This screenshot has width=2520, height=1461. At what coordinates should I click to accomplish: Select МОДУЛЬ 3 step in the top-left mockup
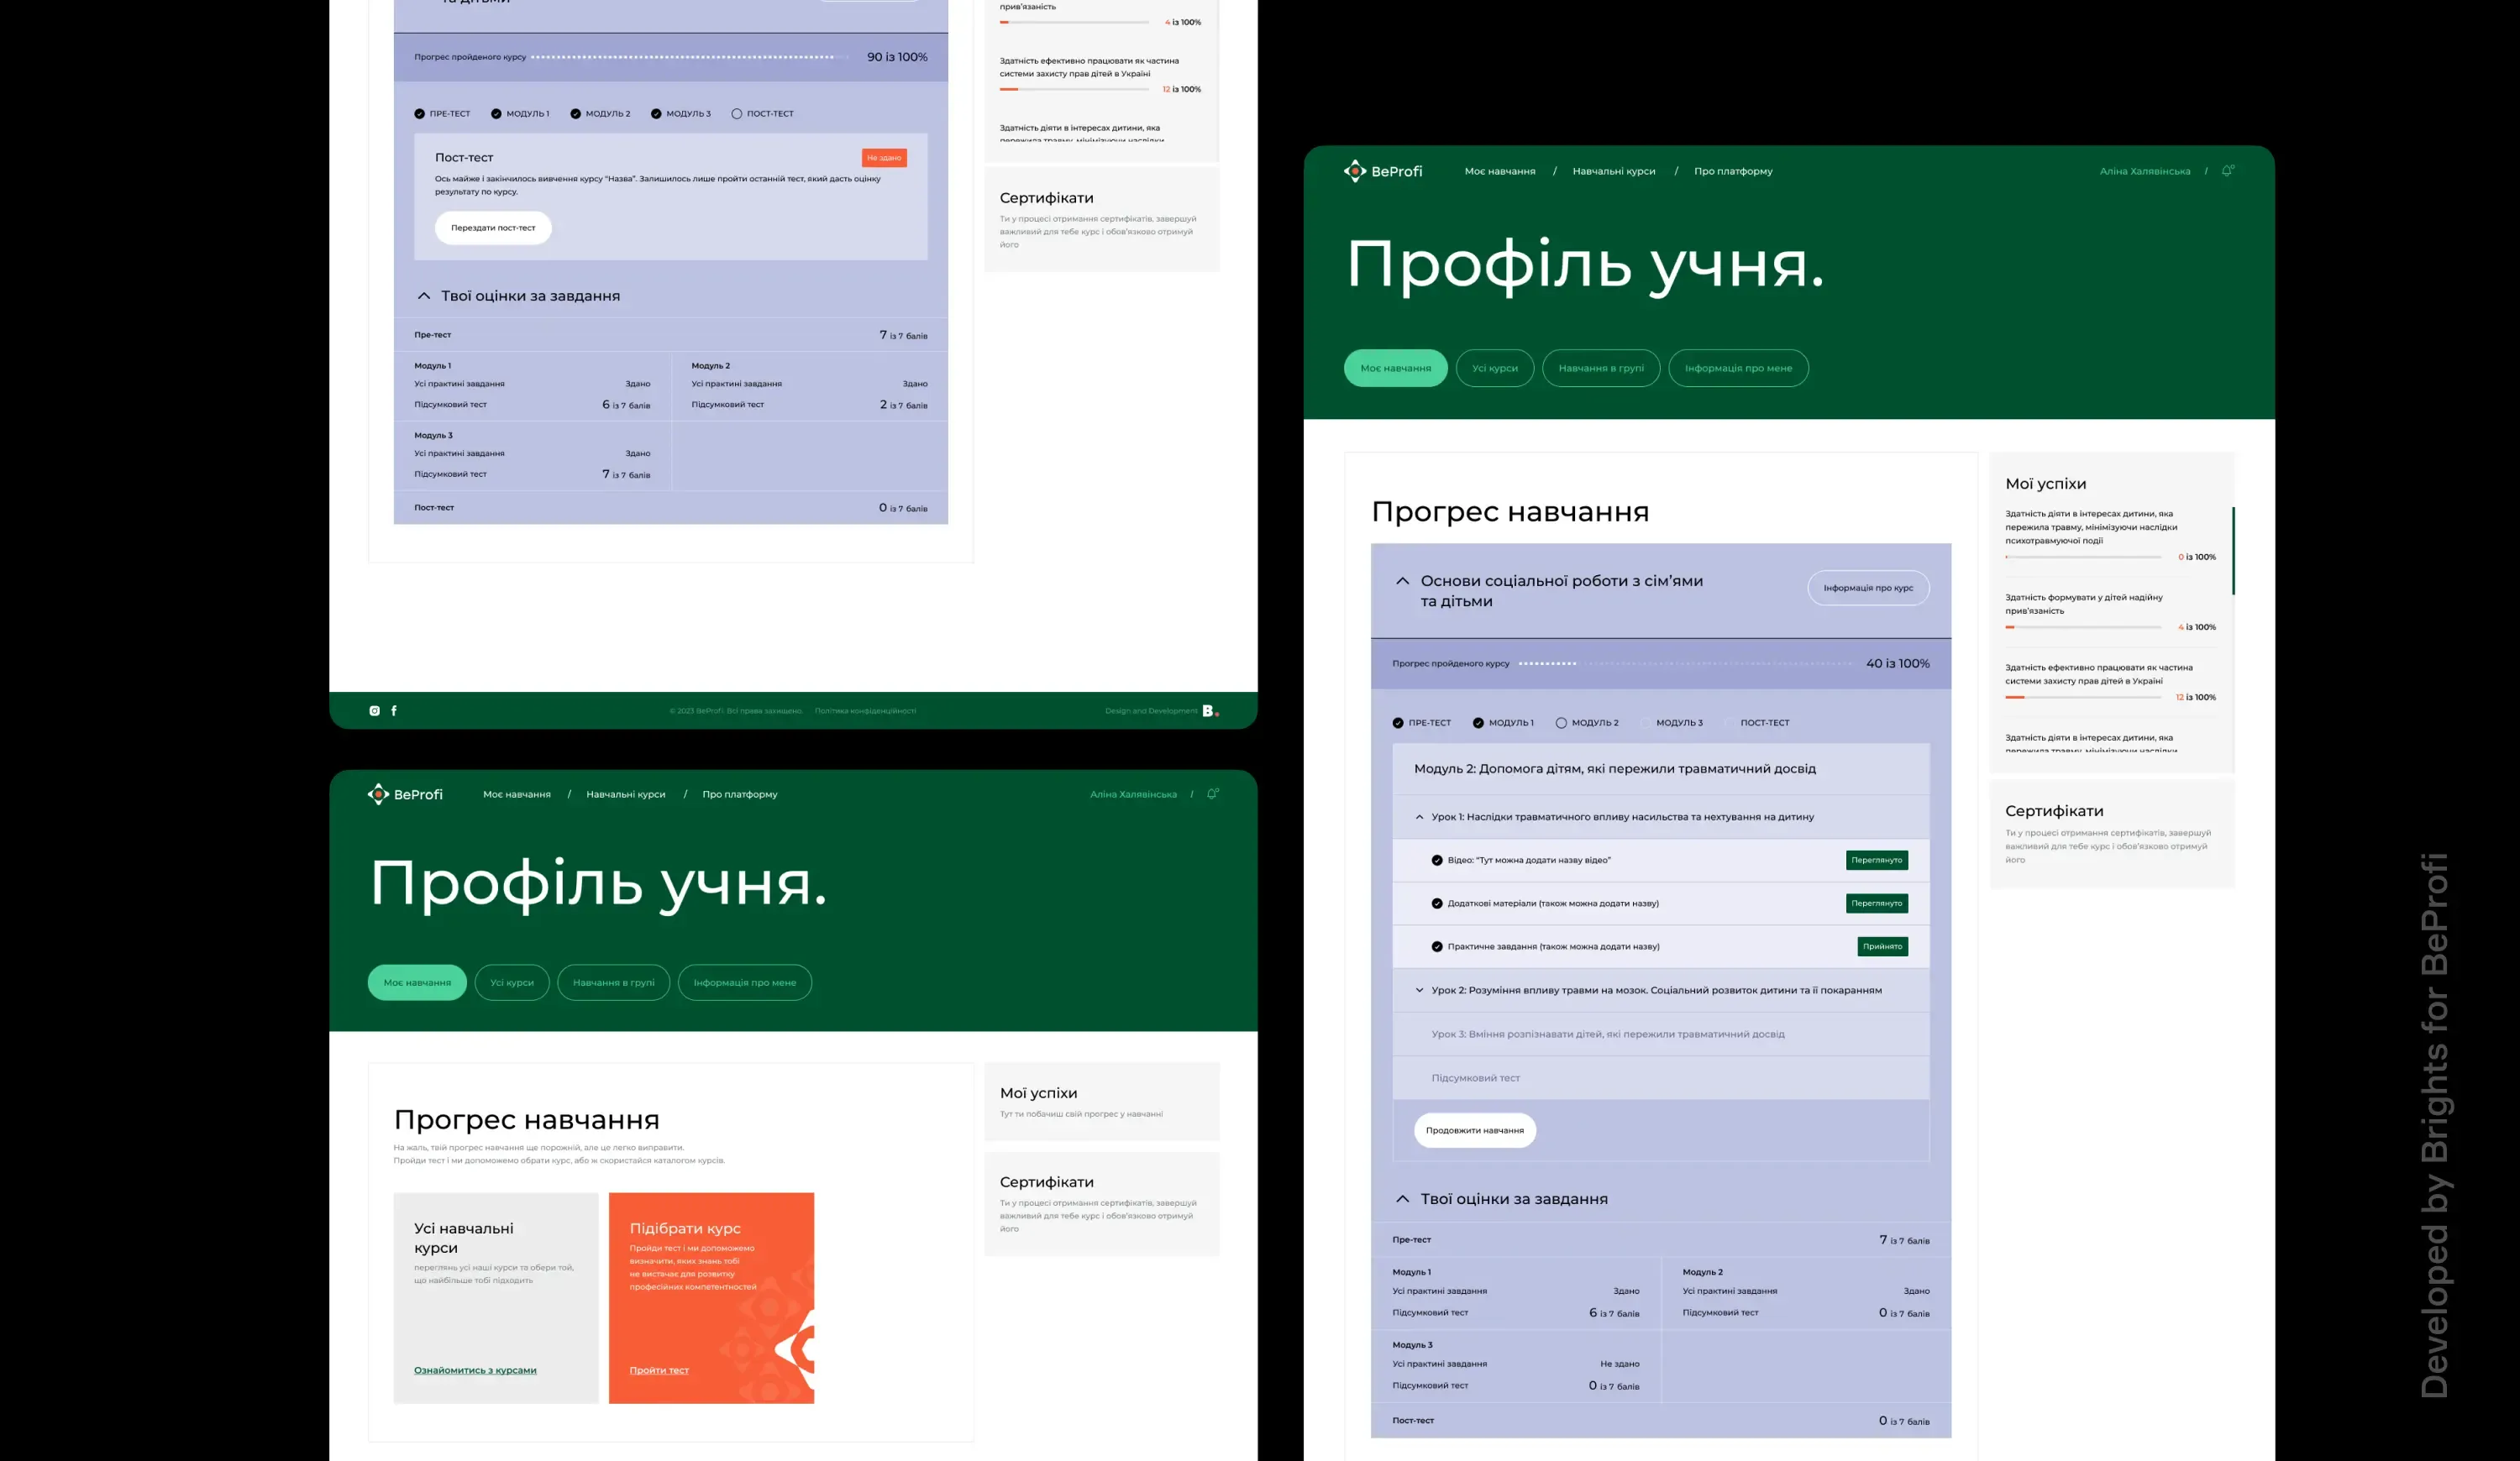click(680, 114)
